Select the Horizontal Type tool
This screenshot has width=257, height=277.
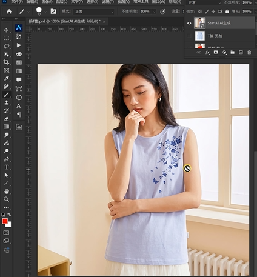6,167
